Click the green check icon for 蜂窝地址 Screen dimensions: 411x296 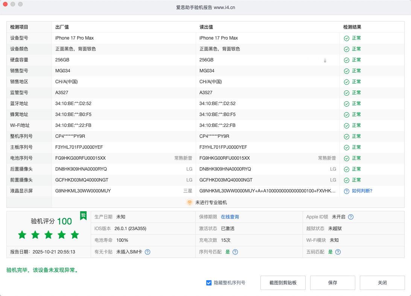(x=347, y=115)
